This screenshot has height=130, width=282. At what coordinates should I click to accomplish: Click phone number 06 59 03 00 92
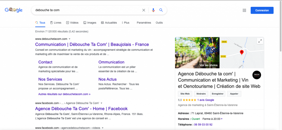[x=203, y=125]
